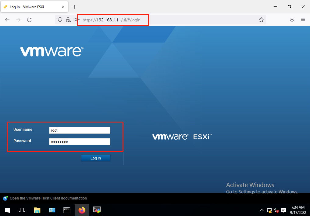Restore down the Firefox window
310x216 pixels.
pyautogui.click(x=289, y=7)
